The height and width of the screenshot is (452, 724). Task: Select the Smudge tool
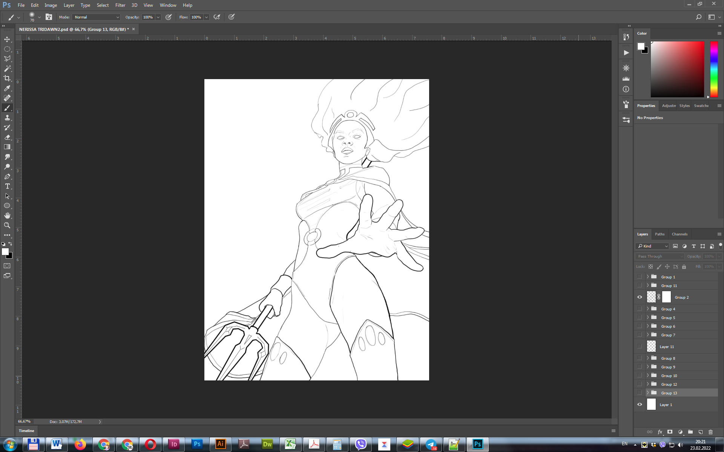7,157
